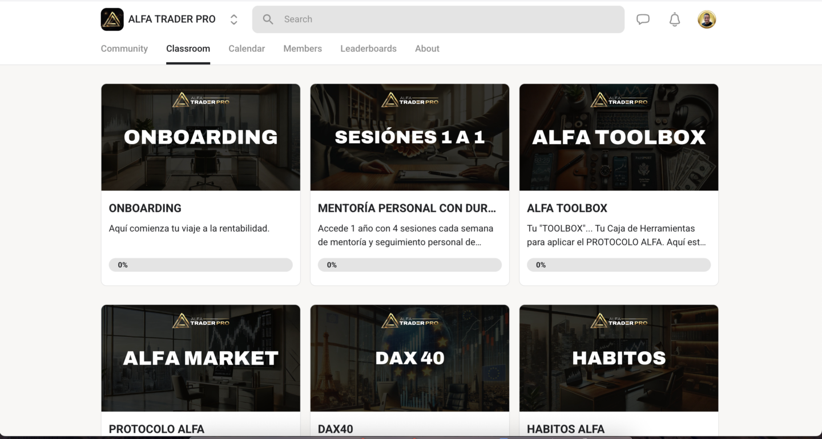The height and width of the screenshot is (439, 822).
Task: Click the ALFA TOOLBOX card progress bar
Action: tap(619, 265)
